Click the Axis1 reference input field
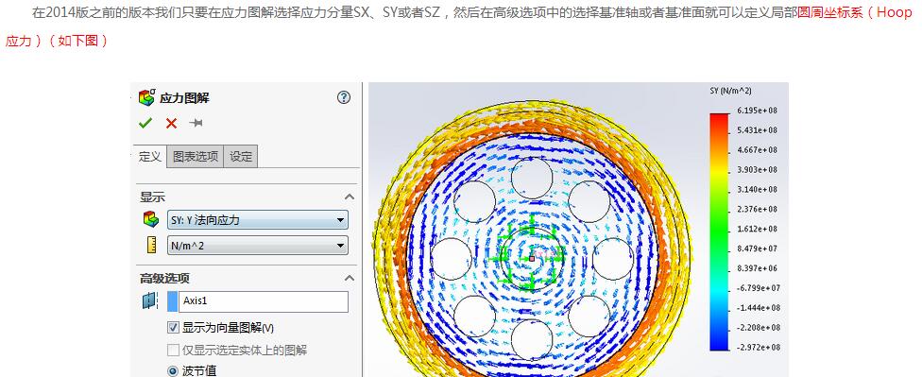Screen dimensions: 922x377 (263, 301)
